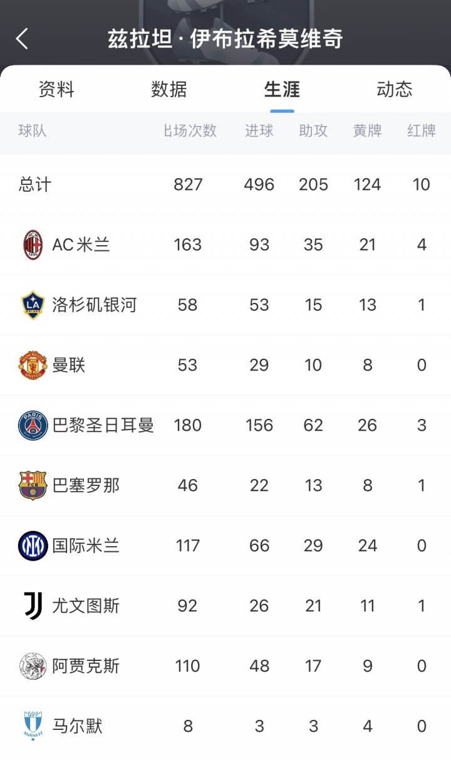Image resolution: width=451 pixels, height=760 pixels.
Task: Tap the 出场次数 column header
Action: 190,130
